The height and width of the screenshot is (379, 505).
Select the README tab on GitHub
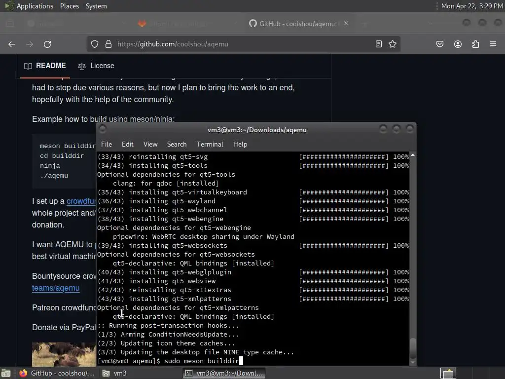coord(45,66)
